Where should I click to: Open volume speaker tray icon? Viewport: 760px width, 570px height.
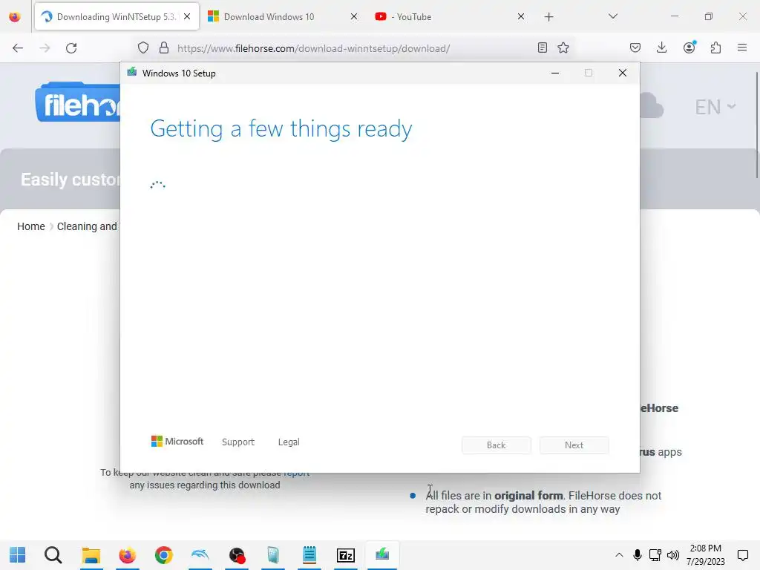672,555
